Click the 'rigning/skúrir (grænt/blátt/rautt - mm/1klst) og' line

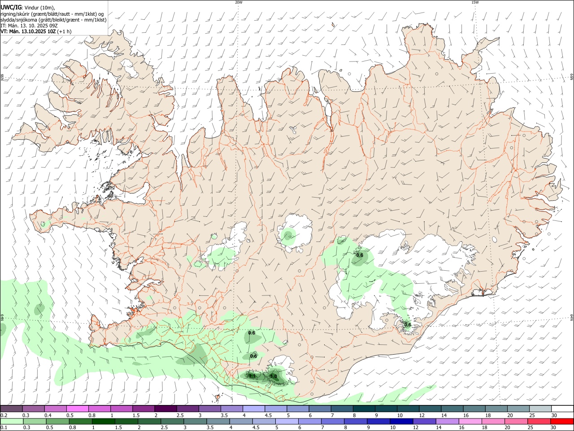coord(52,13)
